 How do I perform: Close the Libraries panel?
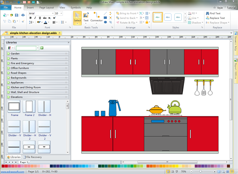tap(68, 42)
